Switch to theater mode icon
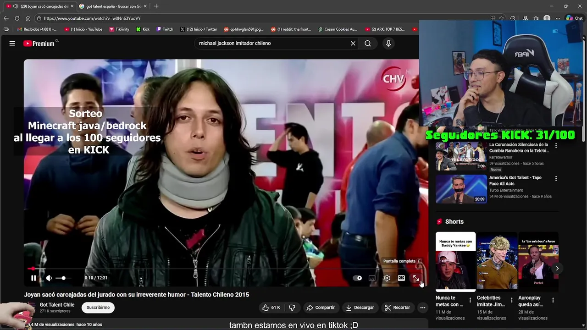This screenshot has width=587, height=330. [x=401, y=278]
